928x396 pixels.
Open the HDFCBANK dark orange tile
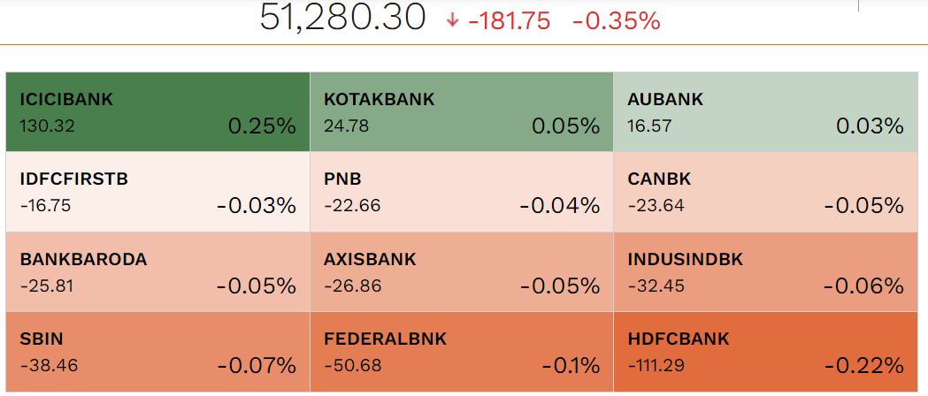[765, 352]
